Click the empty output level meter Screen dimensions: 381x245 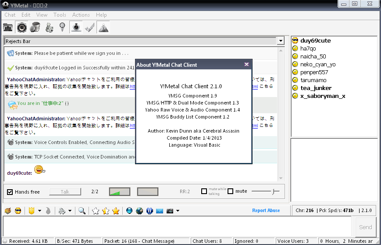tap(148, 192)
